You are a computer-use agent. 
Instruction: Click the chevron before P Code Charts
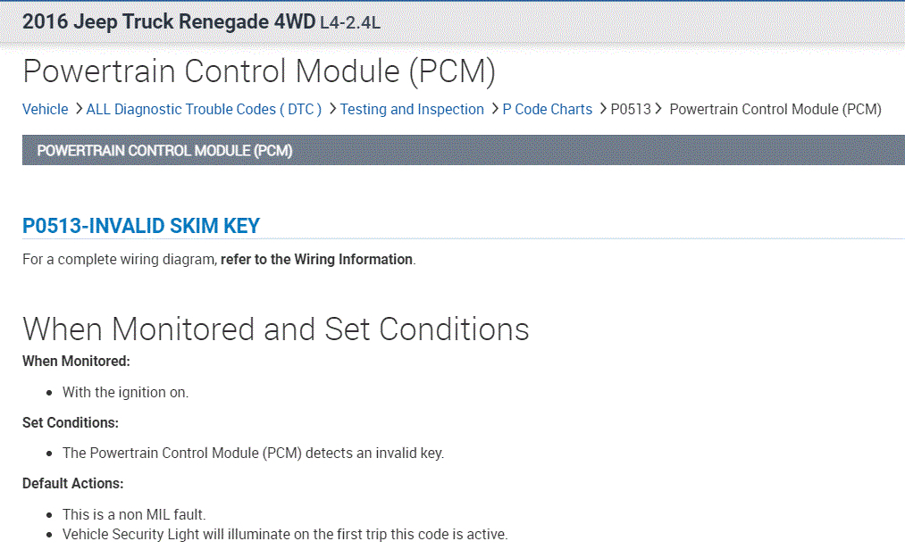pos(493,109)
